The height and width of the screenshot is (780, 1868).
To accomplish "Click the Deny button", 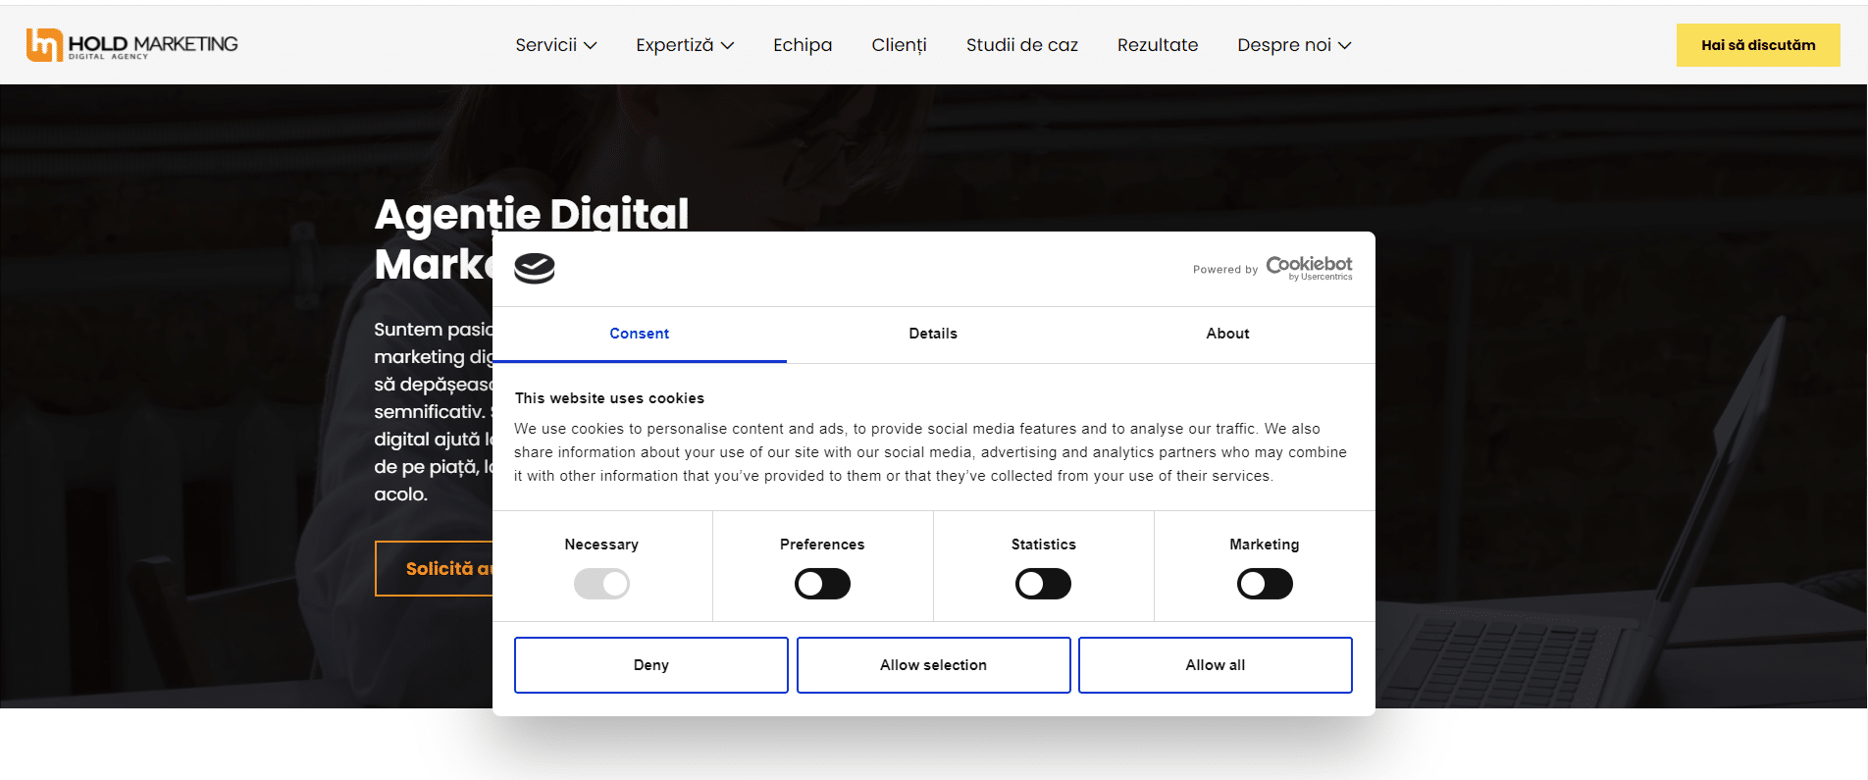I will [651, 665].
